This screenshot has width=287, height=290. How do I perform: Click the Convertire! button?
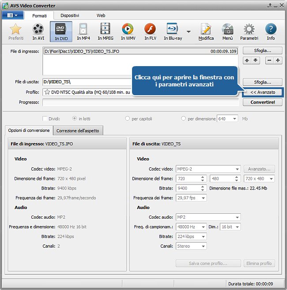tap(262, 102)
